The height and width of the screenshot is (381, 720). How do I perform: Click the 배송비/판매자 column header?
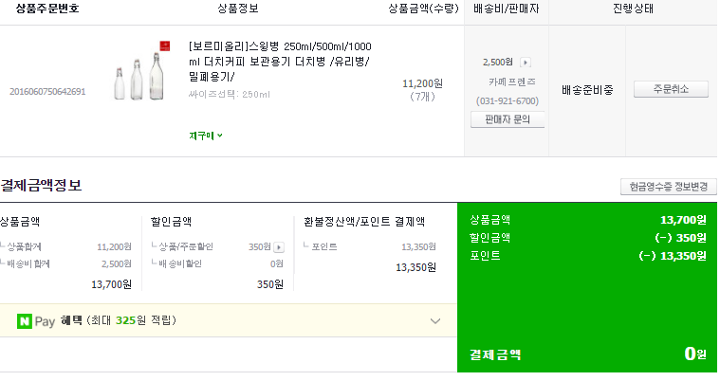coord(507,9)
